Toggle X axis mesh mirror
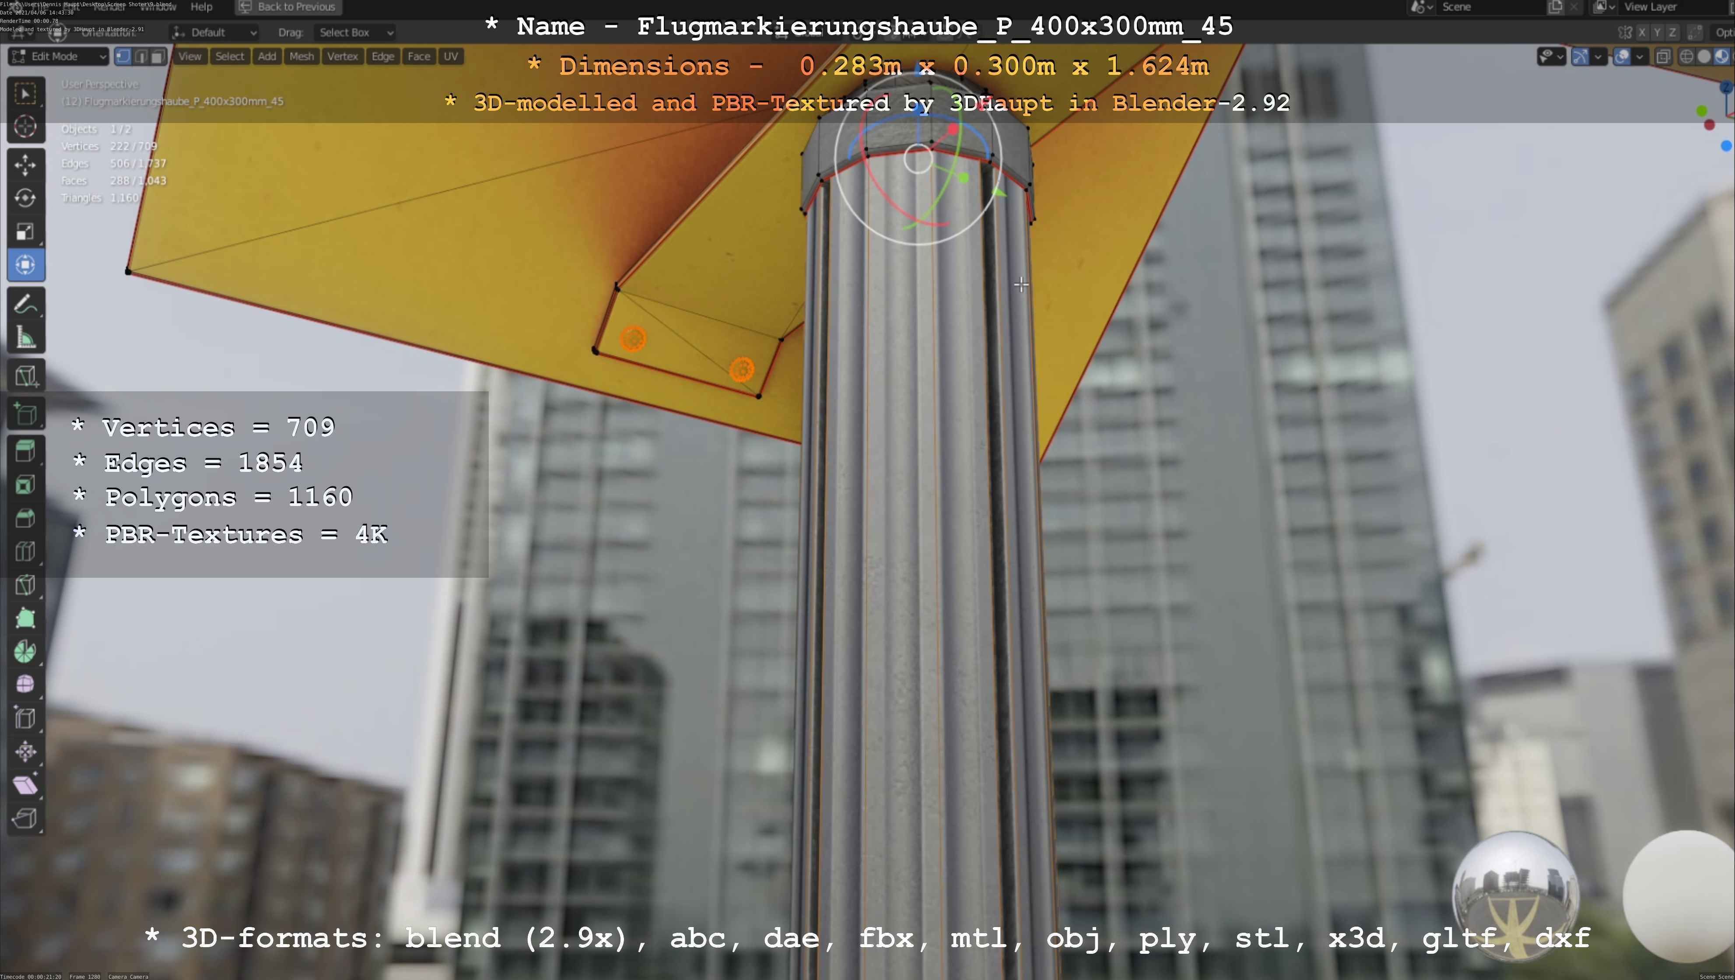The height and width of the screenshot is (980, 1735). point(1642,33)
